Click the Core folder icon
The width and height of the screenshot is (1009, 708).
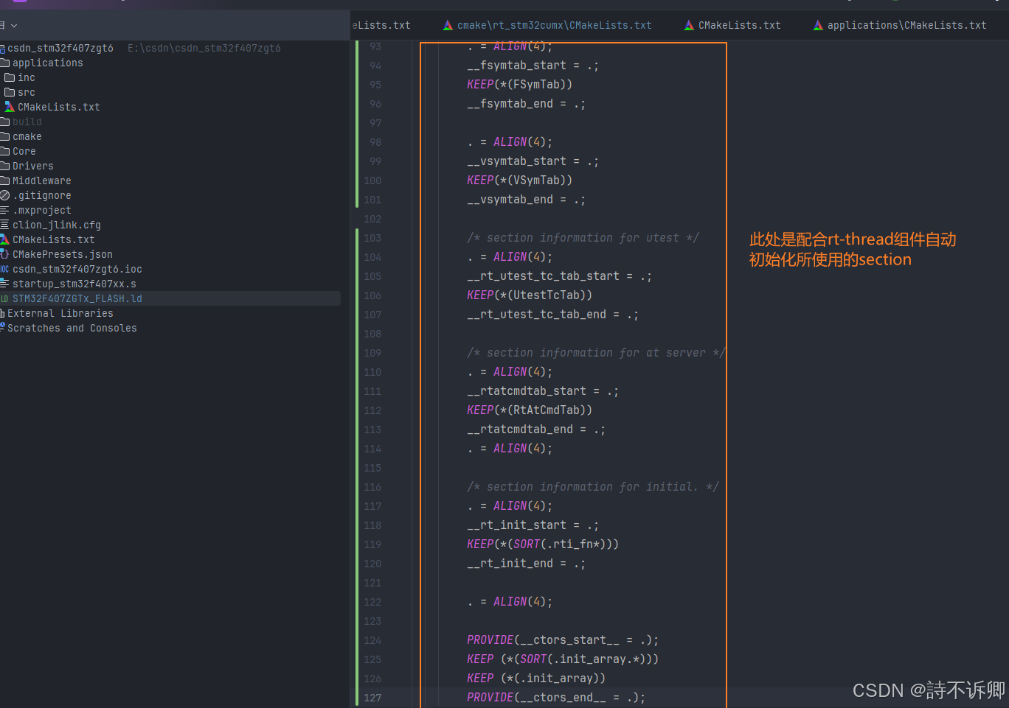coord(4,151)
